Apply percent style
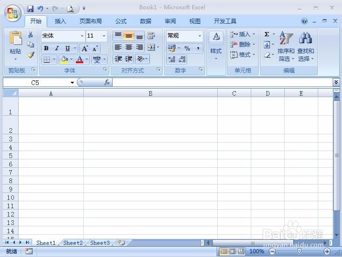 click(x=187, y=48)
